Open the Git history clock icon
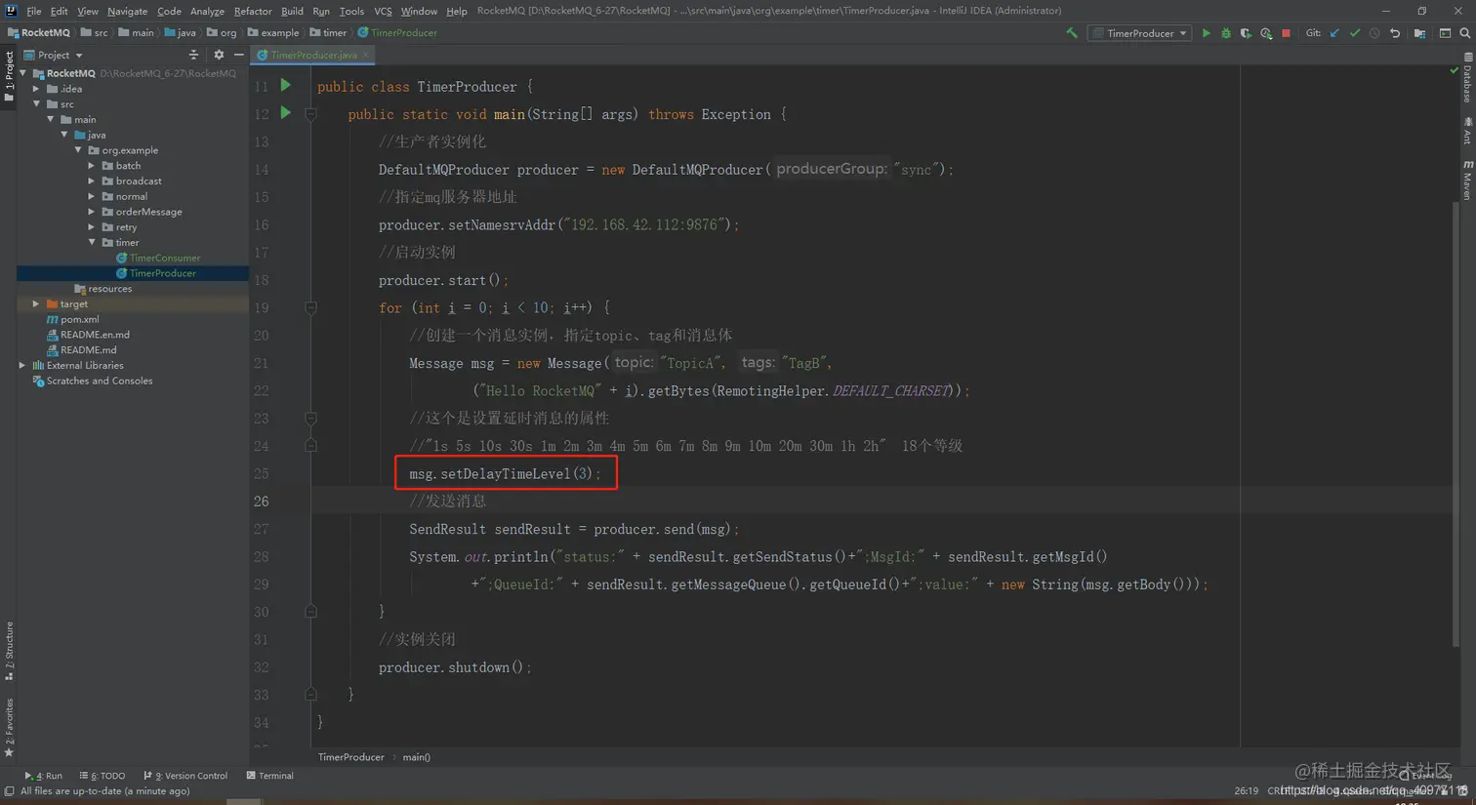Viewport: 1476px width, 805px height. pos(1374,33)
